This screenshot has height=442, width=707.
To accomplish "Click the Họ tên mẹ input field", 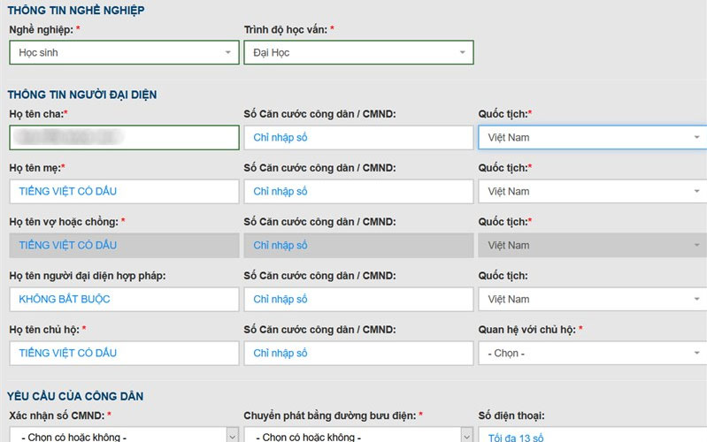I will [x=124, y=192].
